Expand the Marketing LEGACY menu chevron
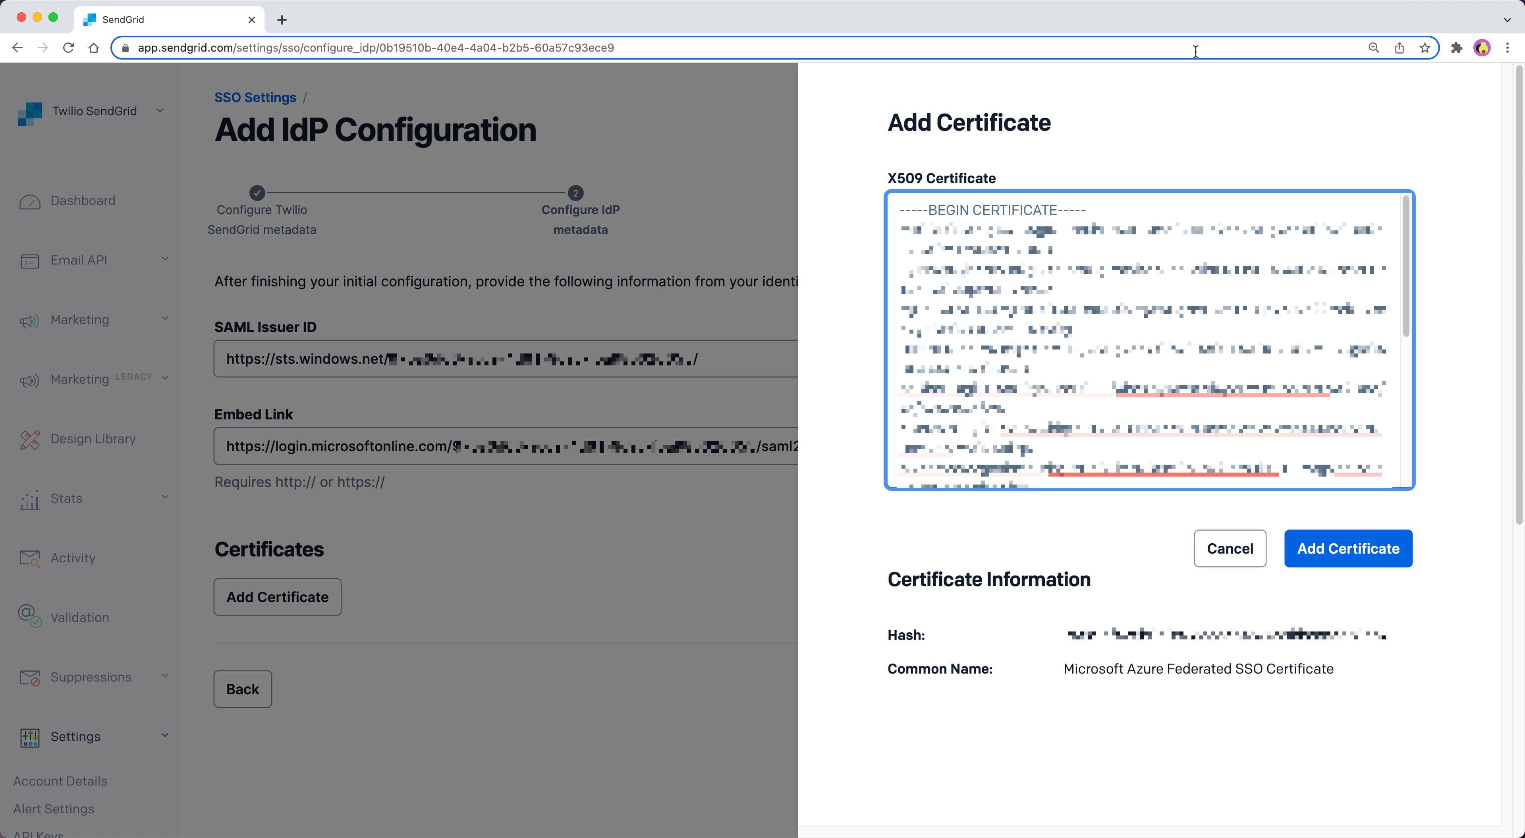The width and height of the screenshot is (1525, 838). click(164, 377)
